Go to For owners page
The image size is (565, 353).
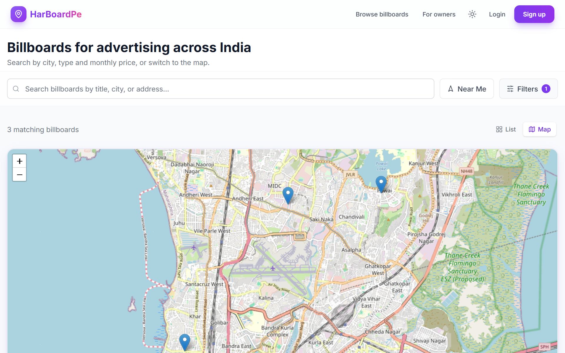[x=439, y=14]
